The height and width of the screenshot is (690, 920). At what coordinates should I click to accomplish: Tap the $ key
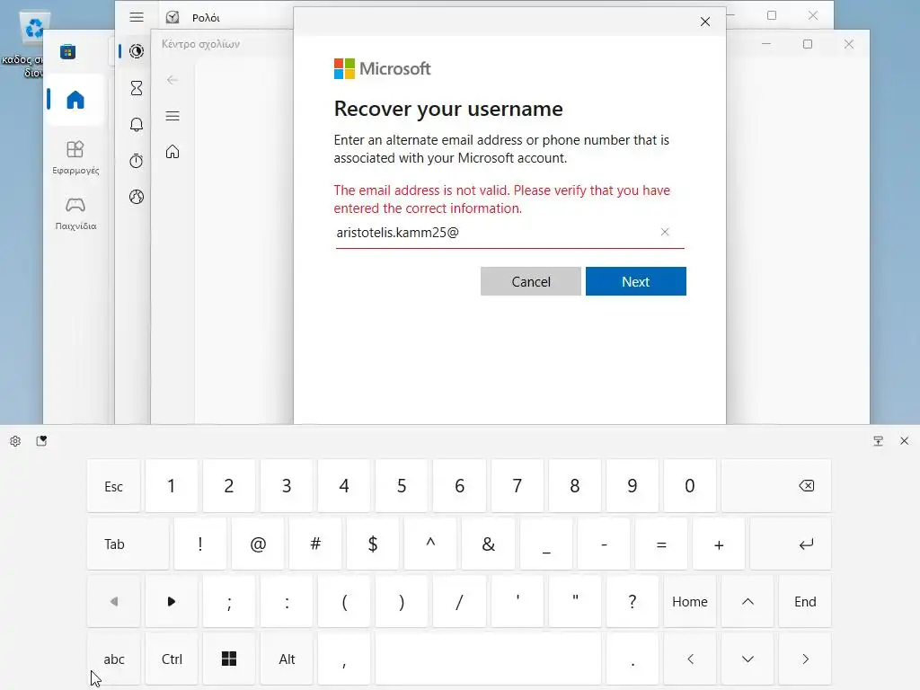[x=373, y=544]
